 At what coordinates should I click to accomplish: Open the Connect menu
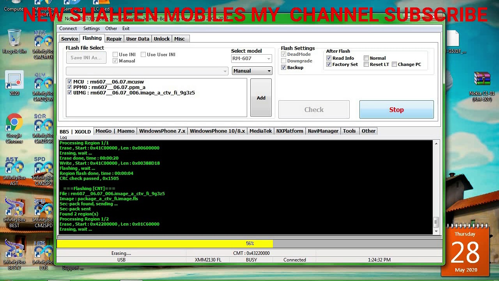68,28
